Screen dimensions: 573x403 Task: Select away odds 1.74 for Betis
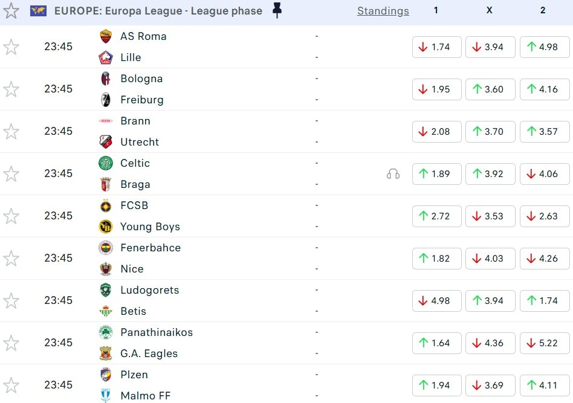(544, 301)
